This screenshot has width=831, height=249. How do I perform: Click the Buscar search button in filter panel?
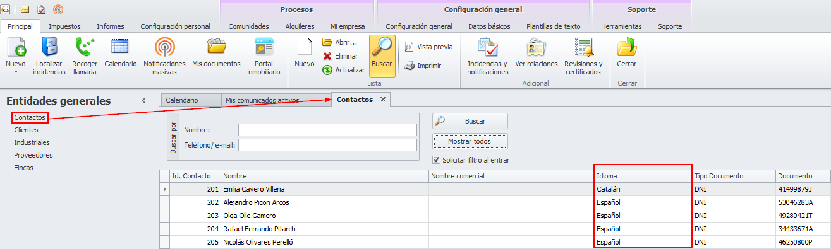coord(470,121)
